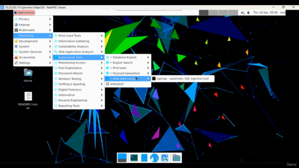Click the Development category icon
The image size is (299, 168).
click(16, 41)
